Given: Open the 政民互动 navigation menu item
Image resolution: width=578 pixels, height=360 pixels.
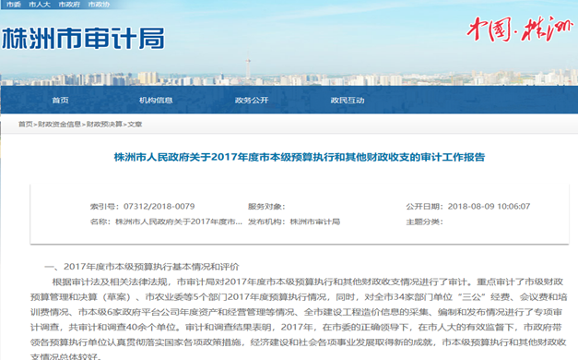Looking at the screenshot, I should click(x=348, y=100).
